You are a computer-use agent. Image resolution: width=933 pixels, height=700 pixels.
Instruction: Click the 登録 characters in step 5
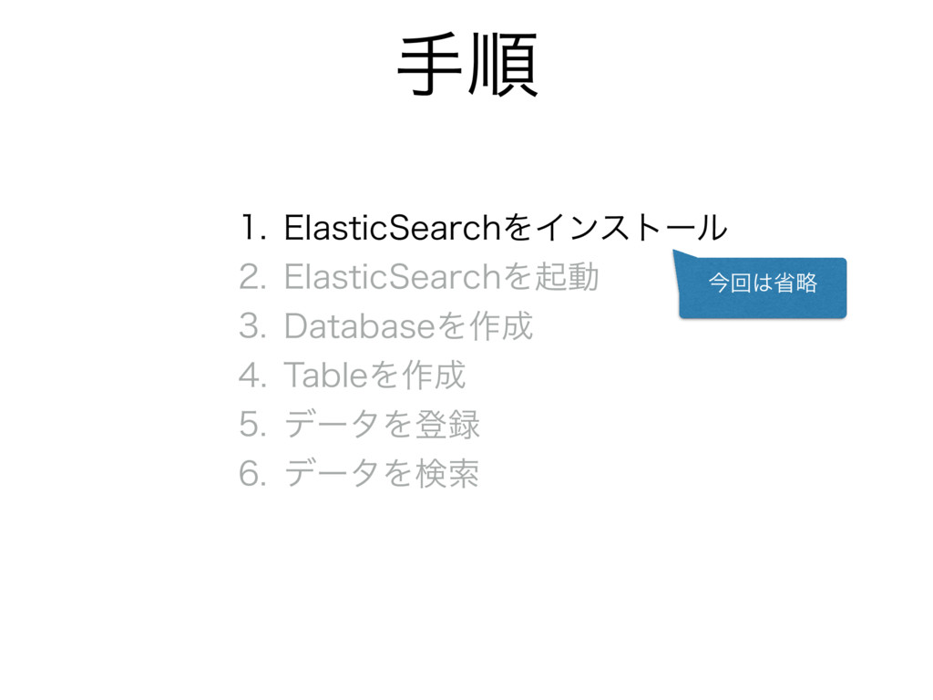[446, 425]
